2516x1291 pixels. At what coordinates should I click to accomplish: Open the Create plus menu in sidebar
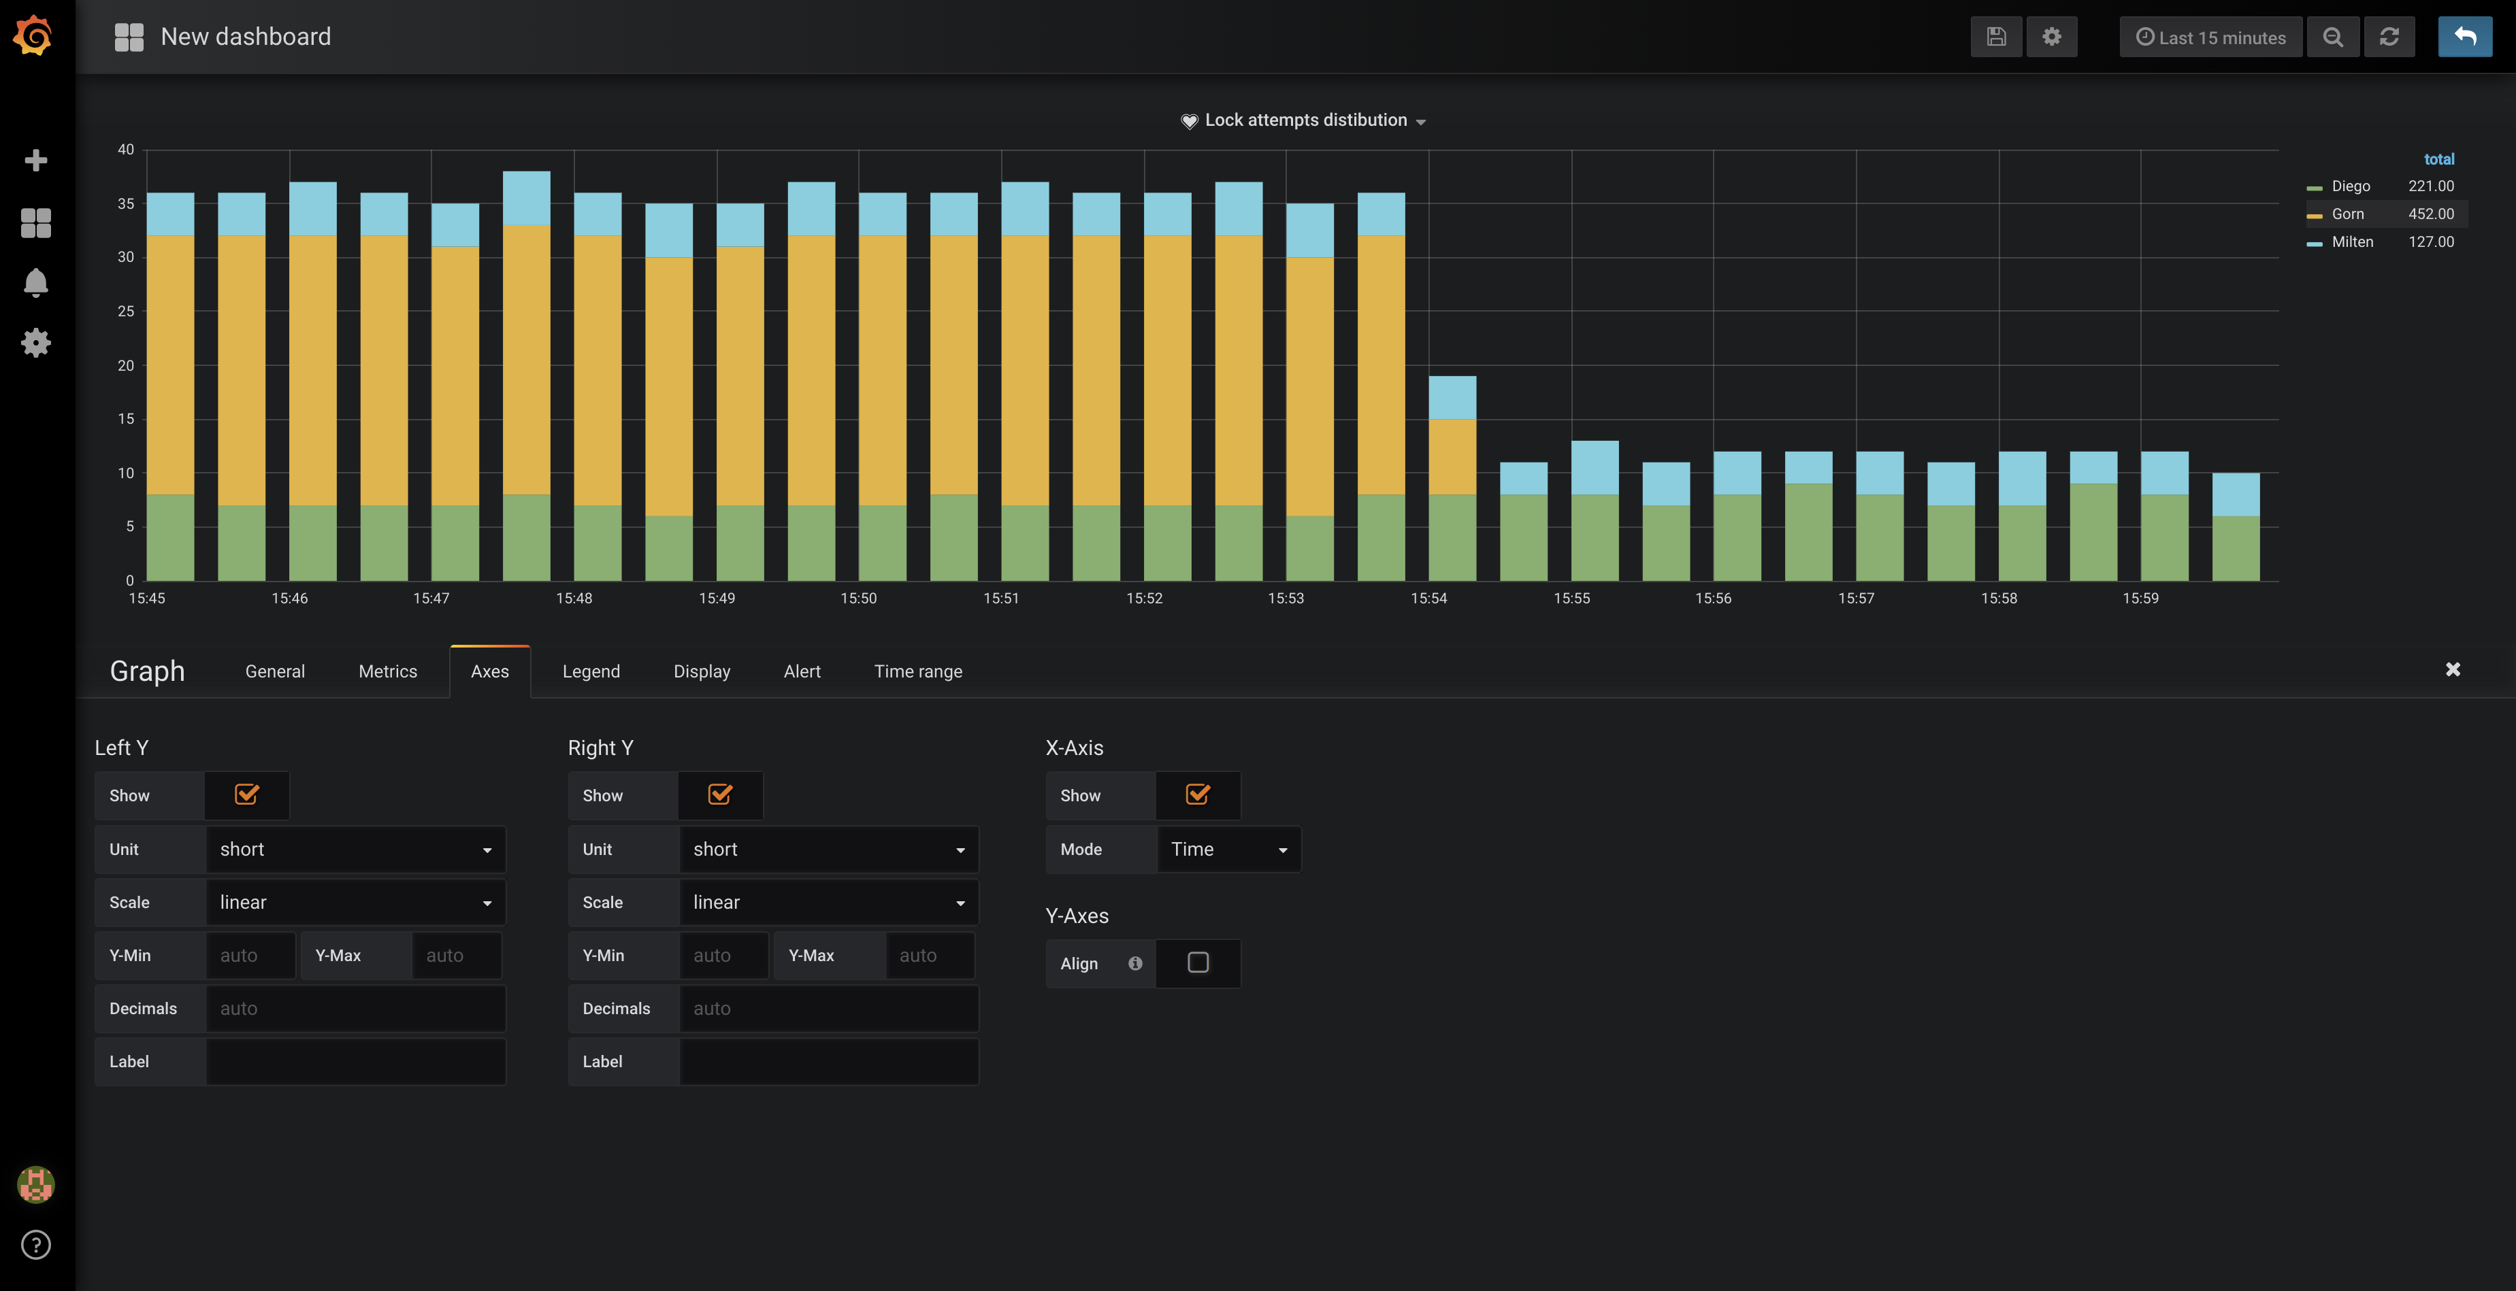(x=36, y=160)
